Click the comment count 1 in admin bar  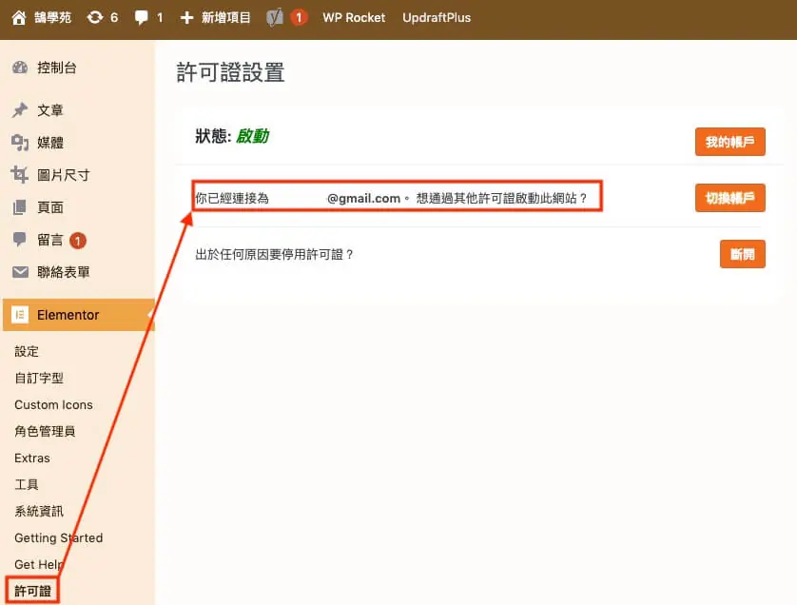[x=160, y=18]
